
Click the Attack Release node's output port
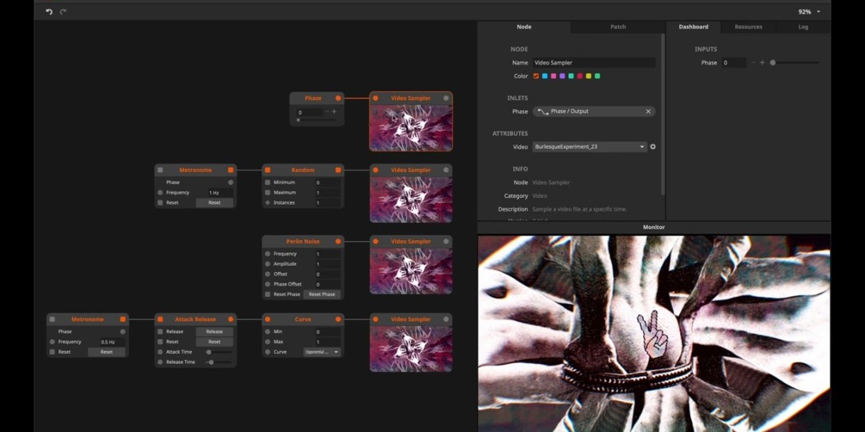pos(231,320)
